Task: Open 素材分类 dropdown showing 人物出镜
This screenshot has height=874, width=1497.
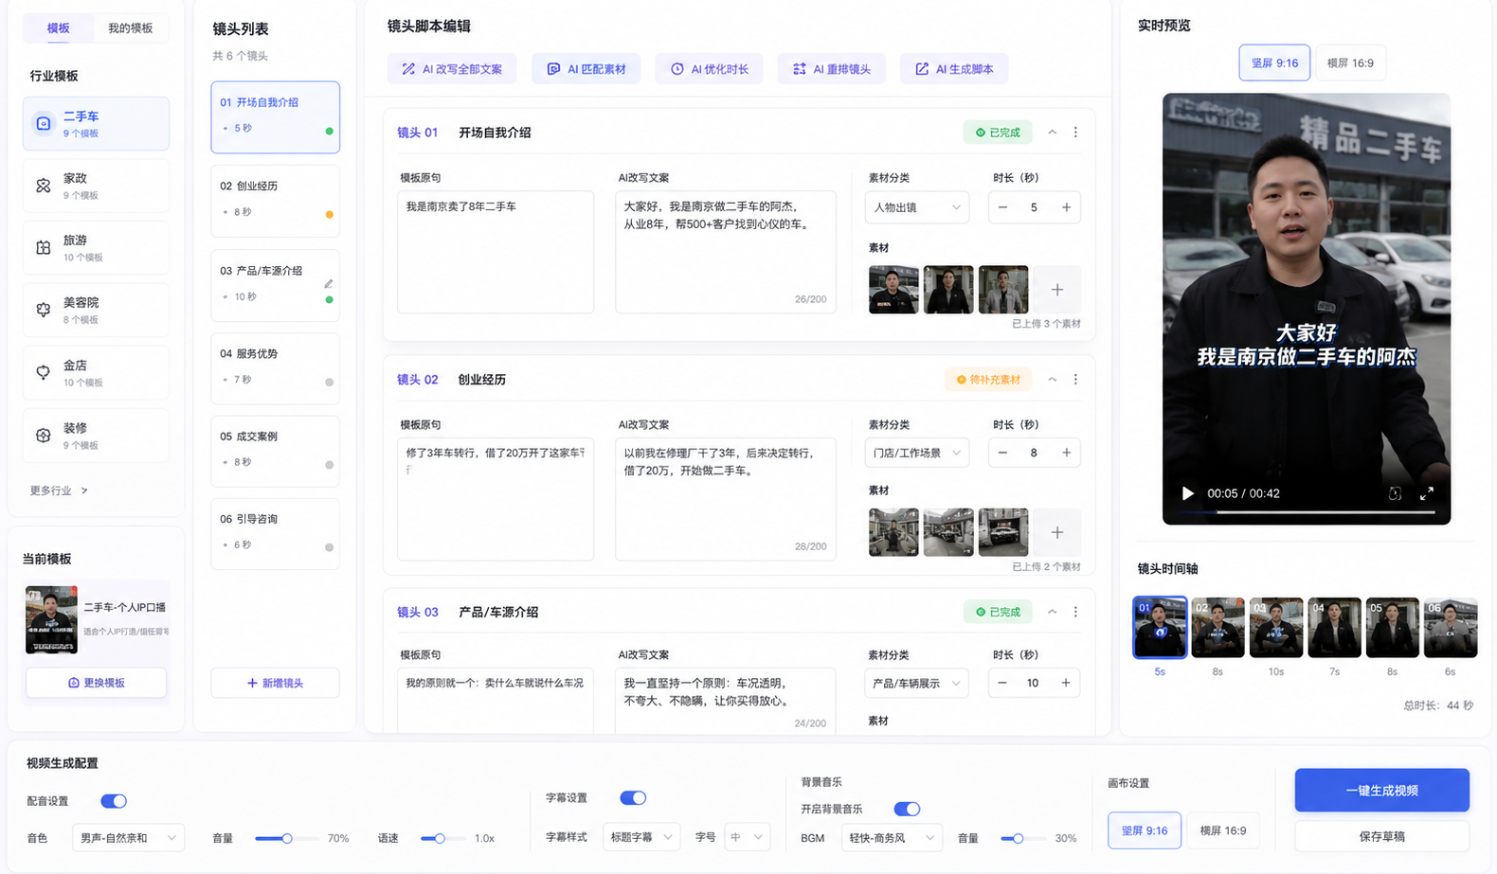Action: click(916, 207)
